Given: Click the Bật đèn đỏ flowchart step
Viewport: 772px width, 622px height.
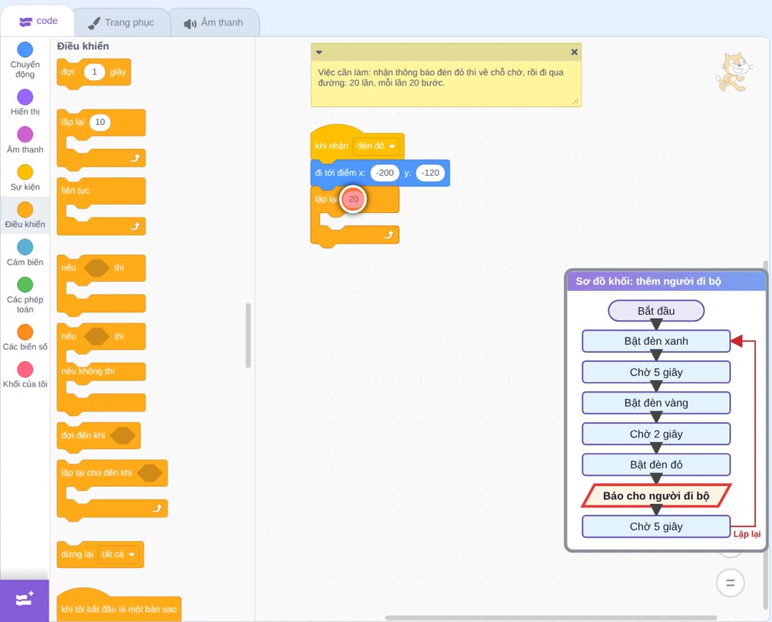Looking at the screenshot, I should (655, 465).
